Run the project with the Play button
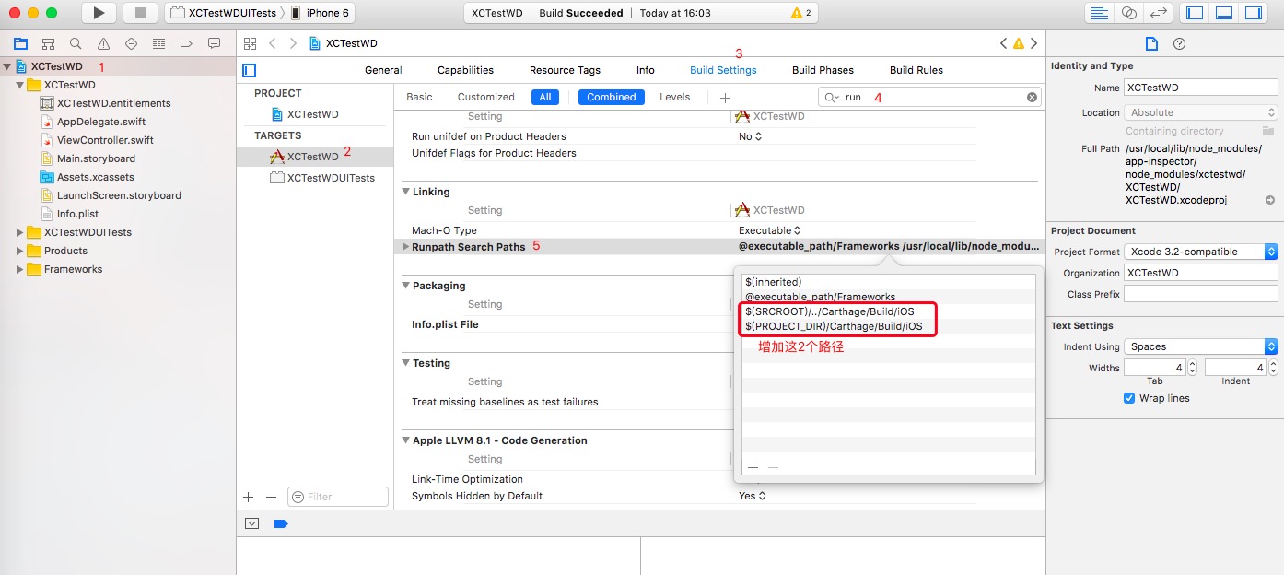Image resolution: width=1284 pixels, height=575 pixels. [x=99, y=13]
